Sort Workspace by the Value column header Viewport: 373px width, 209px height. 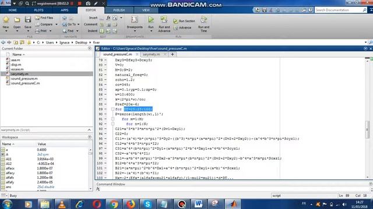[41, 144]
